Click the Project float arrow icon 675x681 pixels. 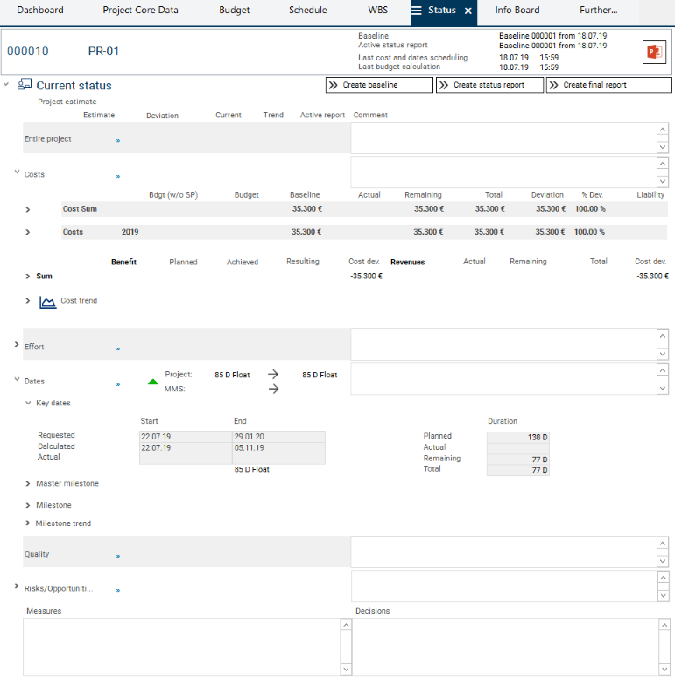pos(273,375)
